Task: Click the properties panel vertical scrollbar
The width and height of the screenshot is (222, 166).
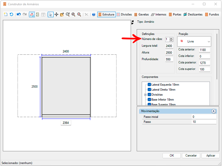Action: (x=217, y=57)
